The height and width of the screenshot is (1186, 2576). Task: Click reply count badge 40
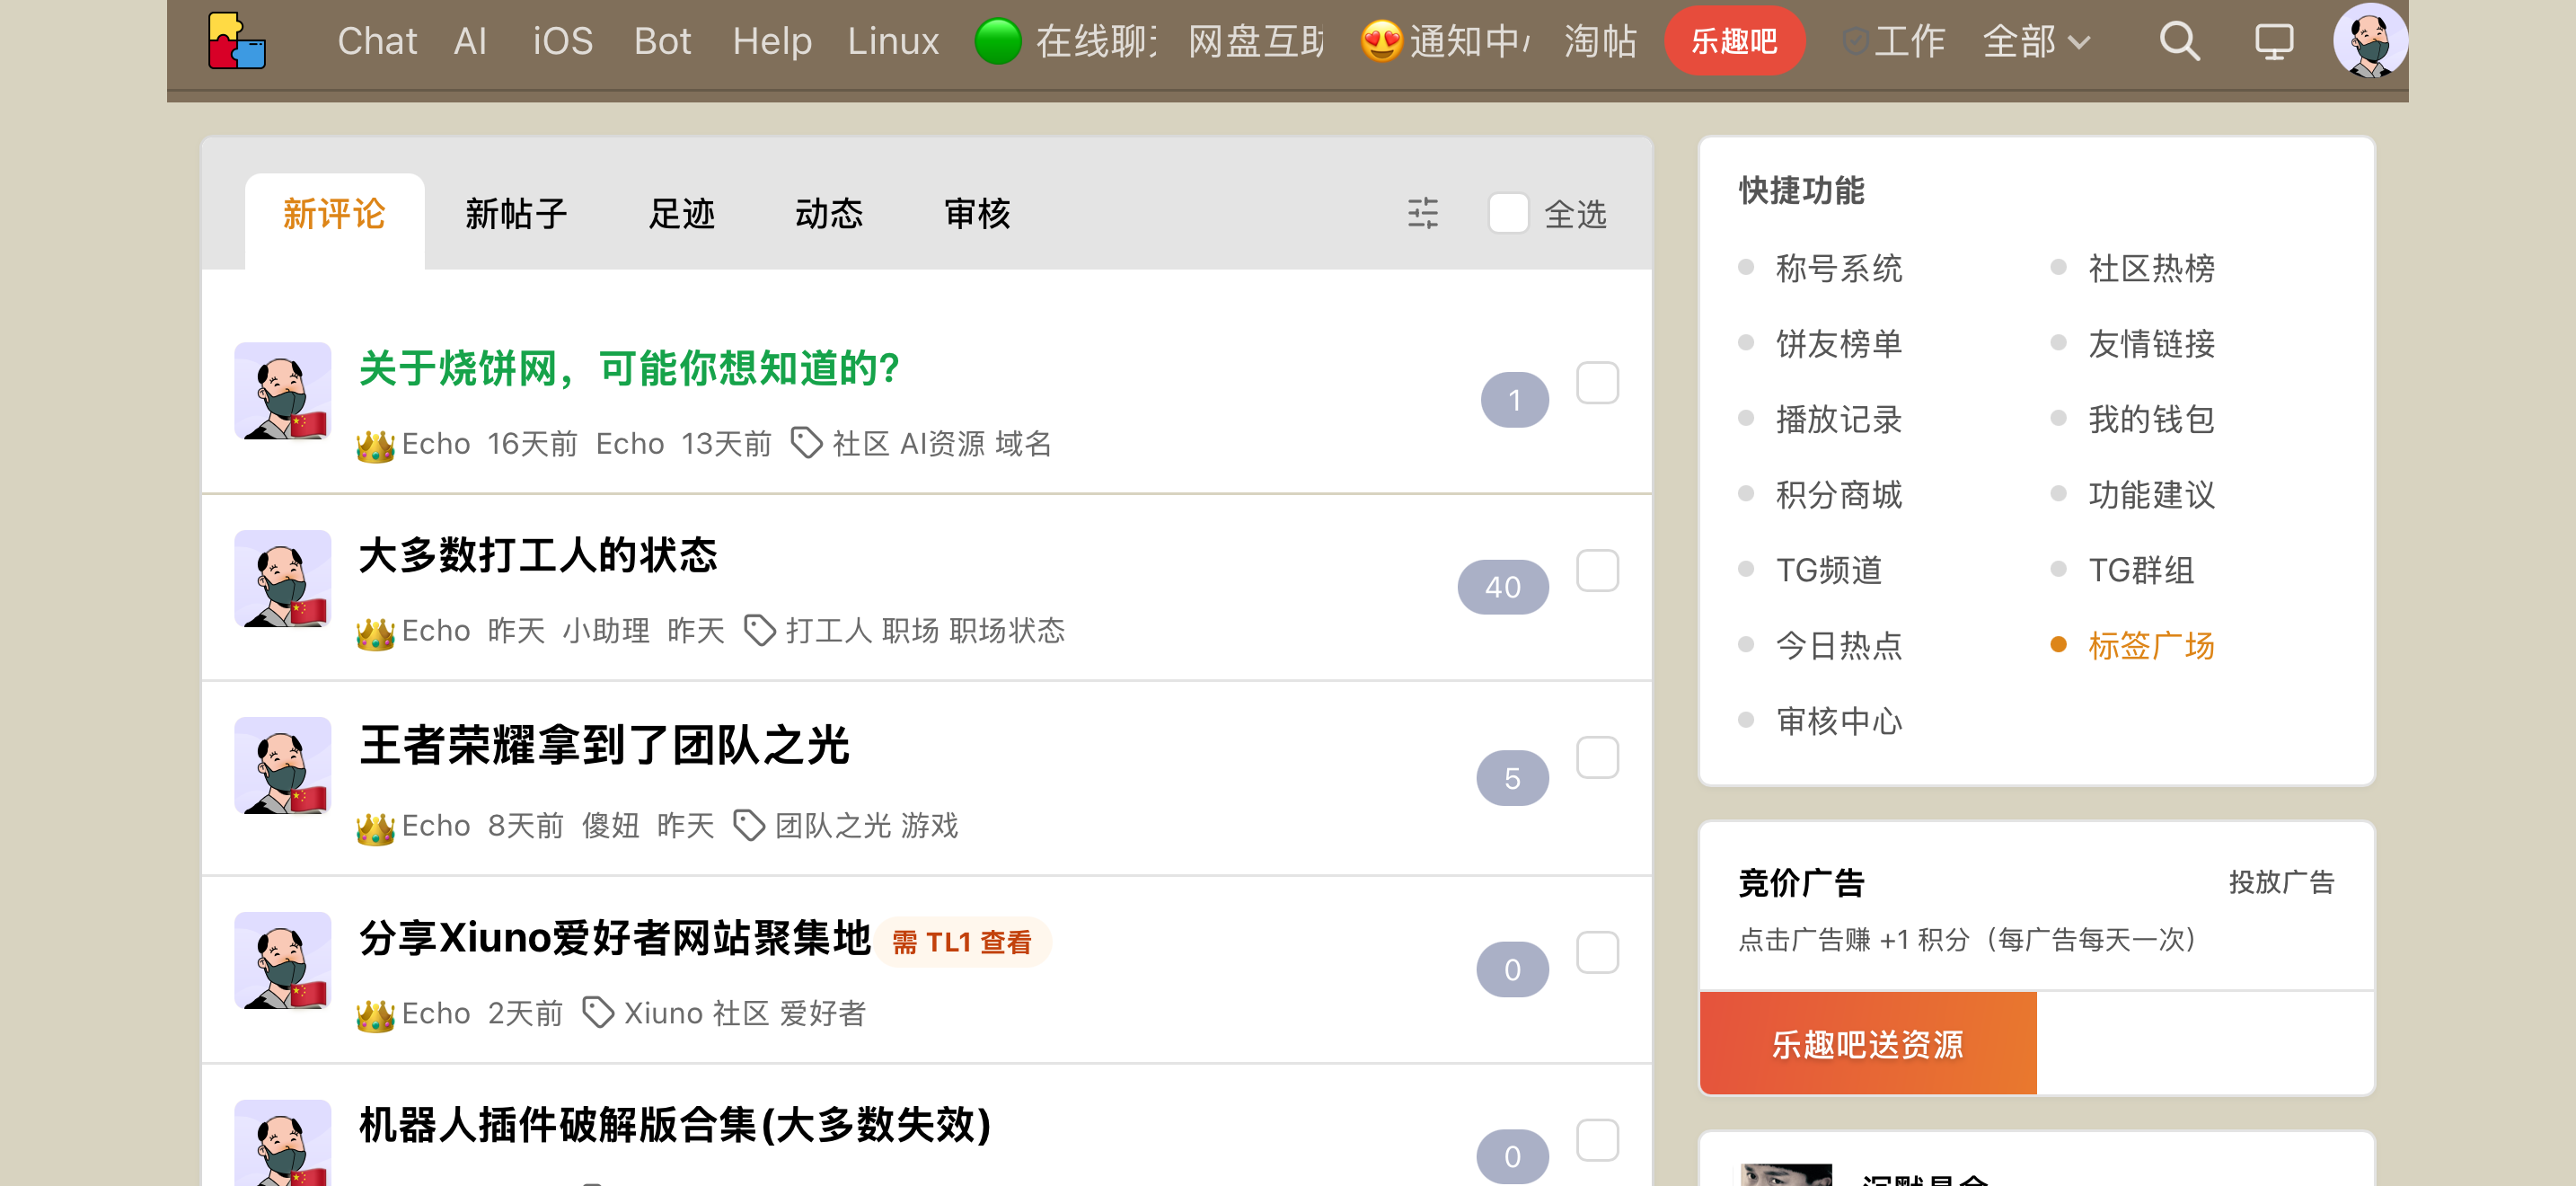click(1503, 587)
